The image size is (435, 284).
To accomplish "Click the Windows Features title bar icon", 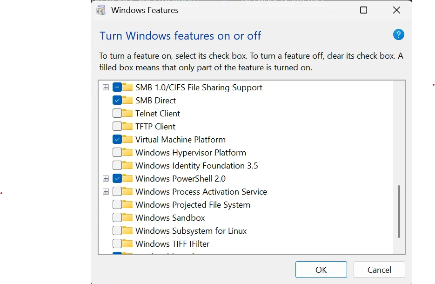I will pyautogui.click(x=101, y=10).
